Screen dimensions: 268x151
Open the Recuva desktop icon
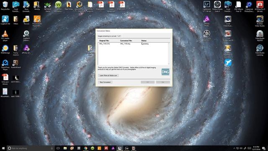[26, 20]
